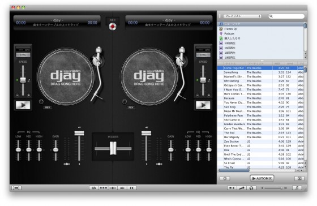Click the AUTOMIX button
317x206 pixels.
[262, 178]
